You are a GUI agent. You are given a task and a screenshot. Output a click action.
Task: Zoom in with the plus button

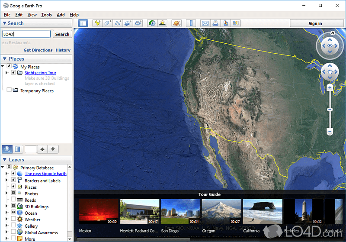(x=330, y=87)
